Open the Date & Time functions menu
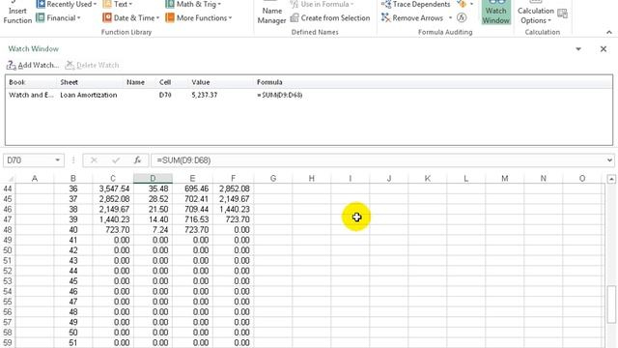Viewport: 618px width, 348px height. 131,17
